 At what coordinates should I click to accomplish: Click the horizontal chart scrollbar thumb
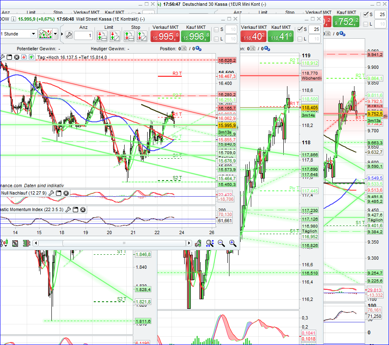[x=124, y=243]
